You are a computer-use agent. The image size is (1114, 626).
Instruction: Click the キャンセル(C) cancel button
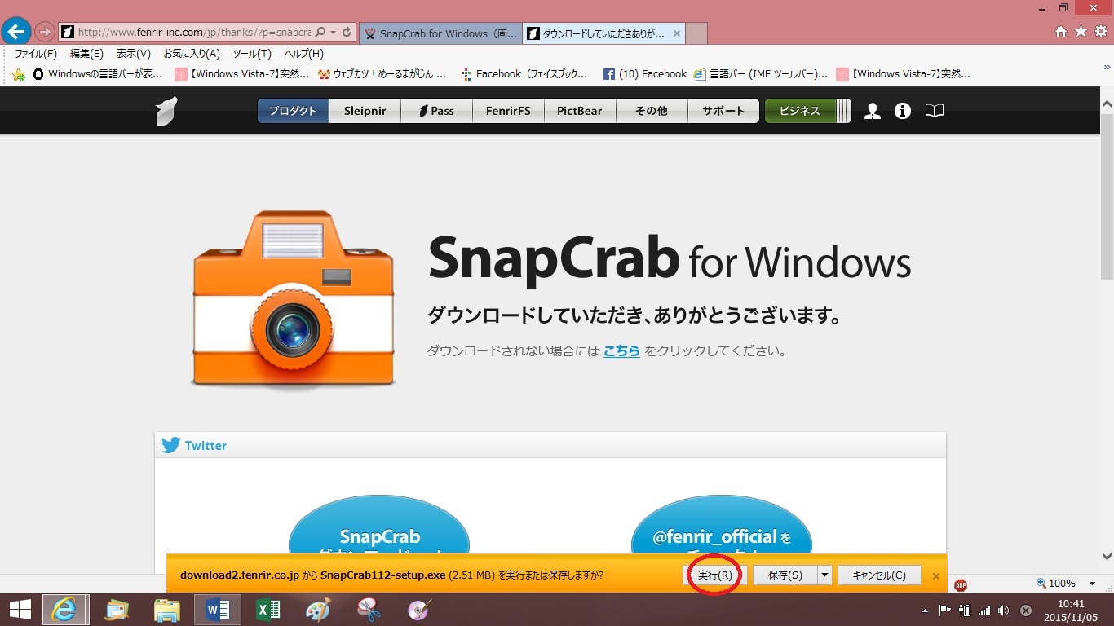tap(879, 575)
